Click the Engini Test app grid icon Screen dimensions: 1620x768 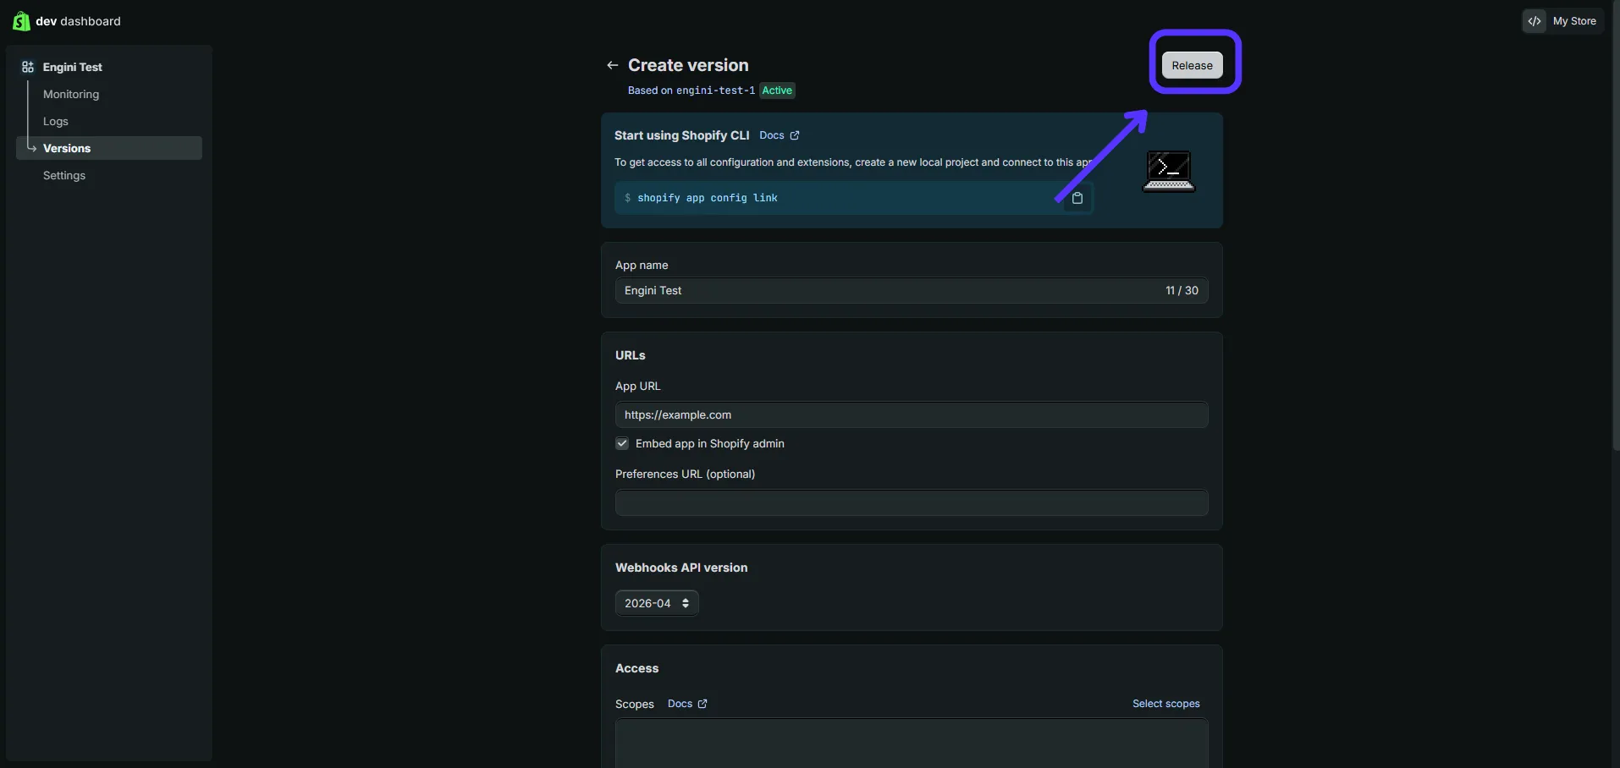28,67
